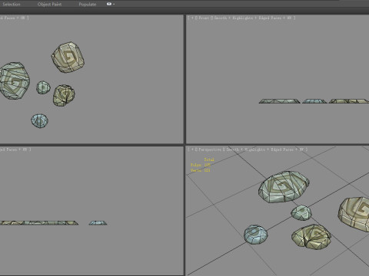Open the Perspective viewport shading label menu
The width and height of the screenshot is (369, 276).
click(265, 149)
